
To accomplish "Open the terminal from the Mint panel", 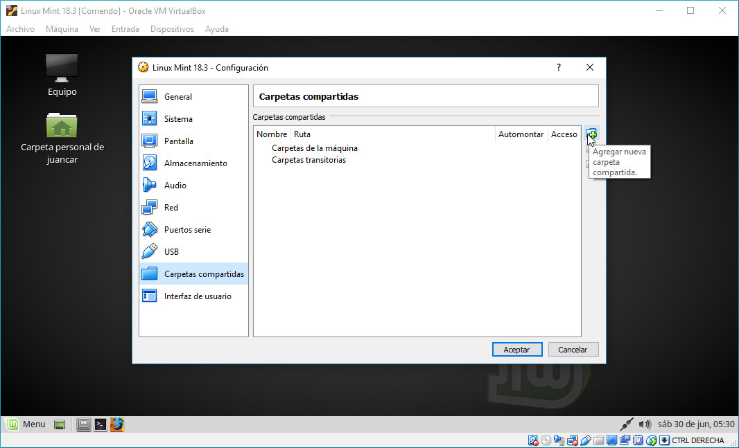I will coord(101,424).
